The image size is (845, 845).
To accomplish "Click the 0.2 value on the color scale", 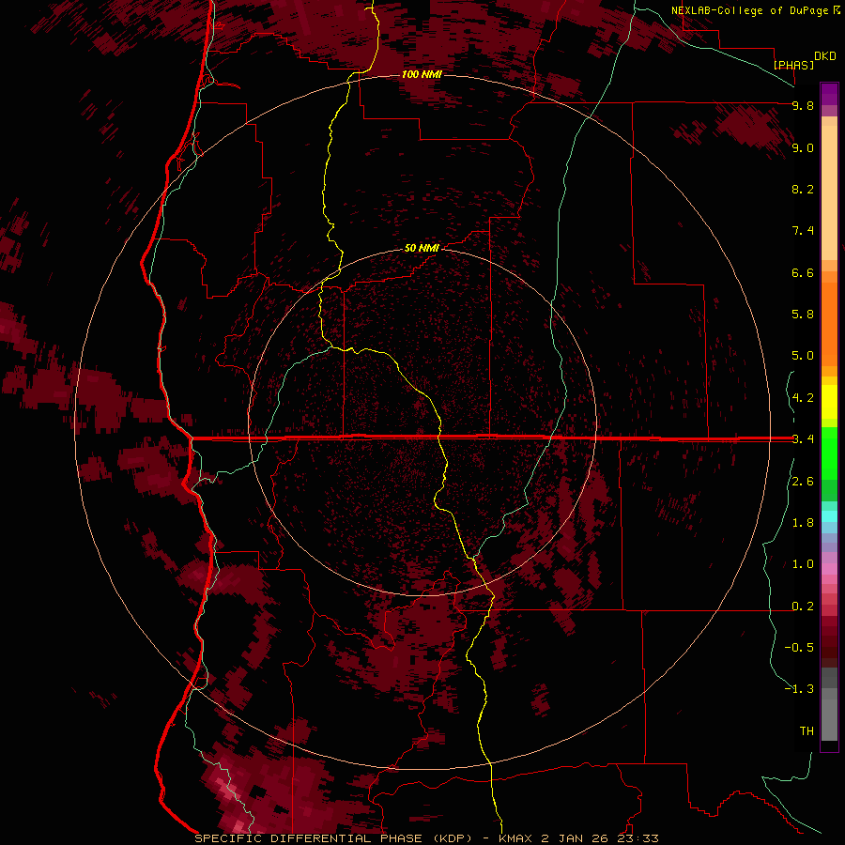I will [x=803, y=607].
